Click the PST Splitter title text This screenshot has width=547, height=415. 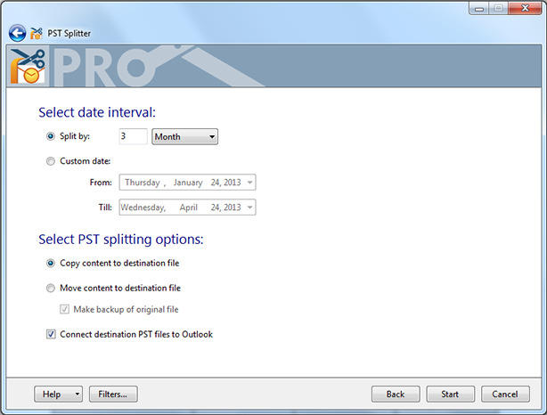tap(69, 34)
